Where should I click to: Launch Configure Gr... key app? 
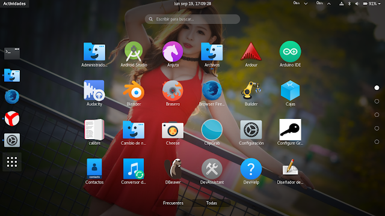[x=290, y=132]
